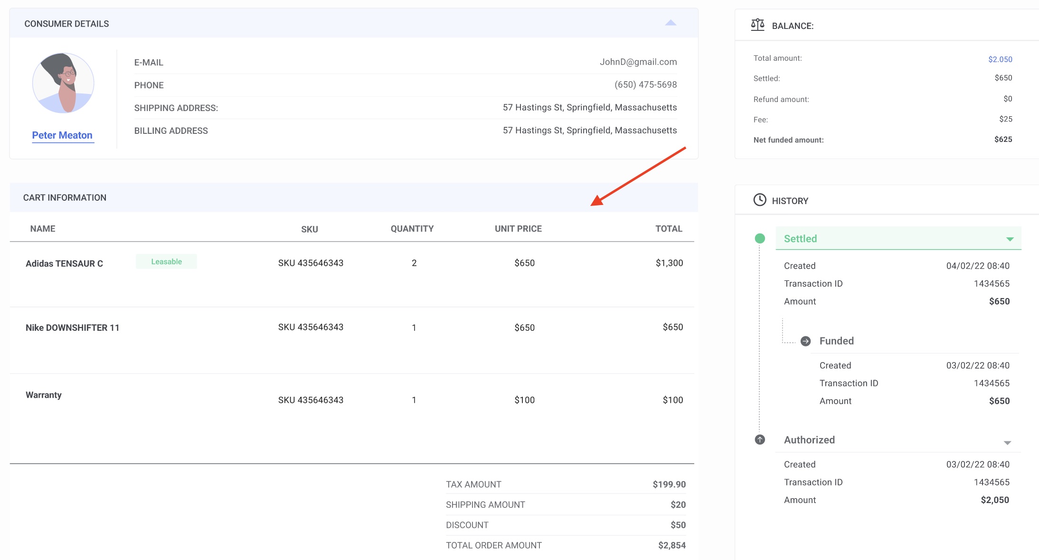Sort cart by Quantity column header
The width and height of the screenshot is (1039, 560).
pyautogui.click(x=412, y=229)
